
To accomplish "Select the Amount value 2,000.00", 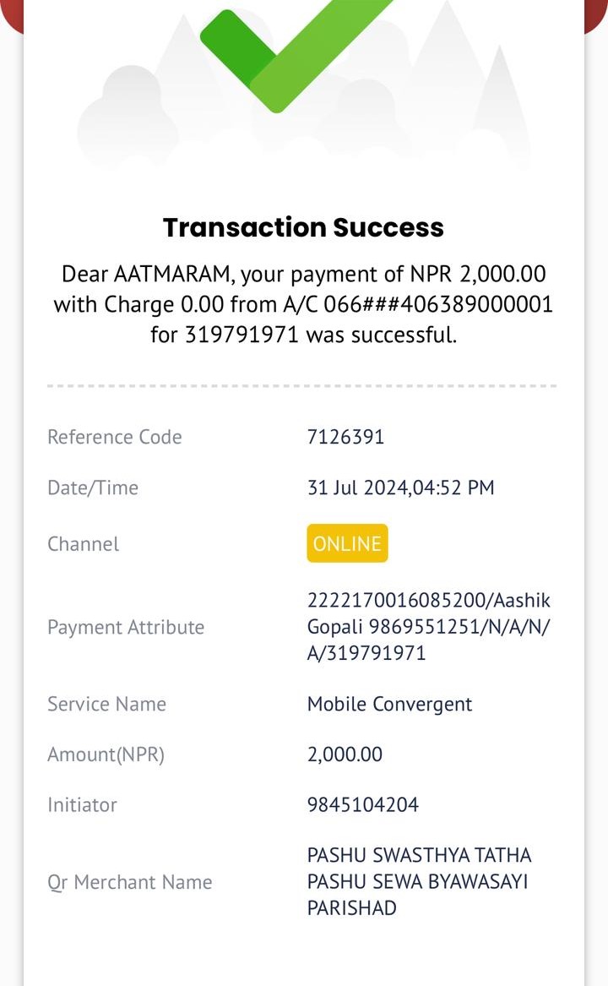I will coord(345,754).
